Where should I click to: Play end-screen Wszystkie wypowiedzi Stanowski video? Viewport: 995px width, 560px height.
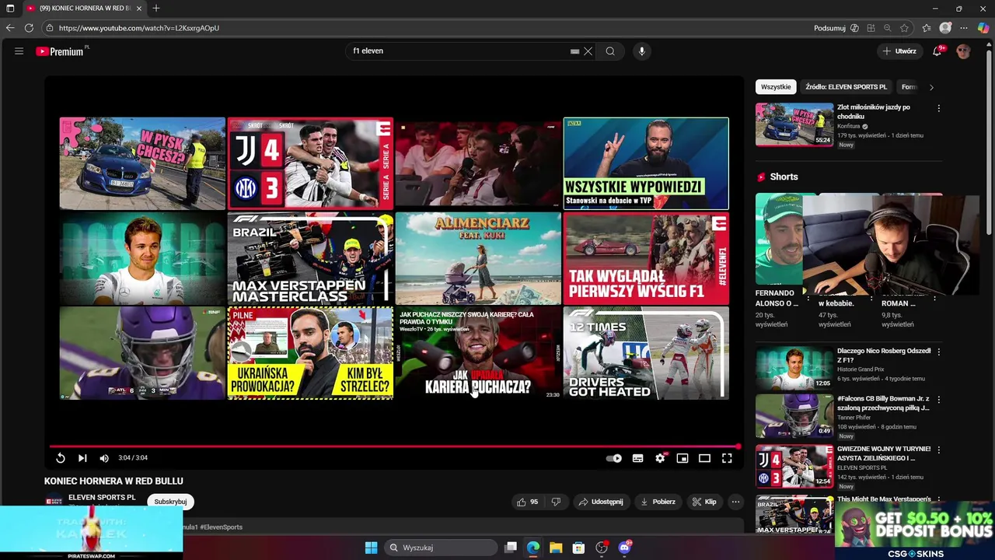(646, 163)
